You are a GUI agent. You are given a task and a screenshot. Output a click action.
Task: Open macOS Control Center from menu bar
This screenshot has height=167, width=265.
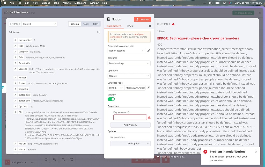pos(224,3)
